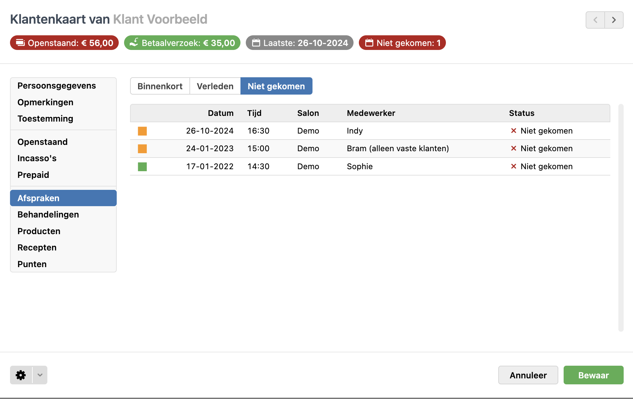Screen dimensions: 633x399
Task: Switch to the Verleden tab
Action: click(215, 86)
